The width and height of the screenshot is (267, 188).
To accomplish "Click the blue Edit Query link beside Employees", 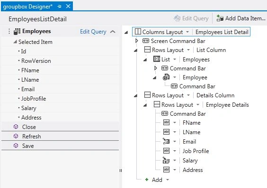I will [x=93, y=32].
